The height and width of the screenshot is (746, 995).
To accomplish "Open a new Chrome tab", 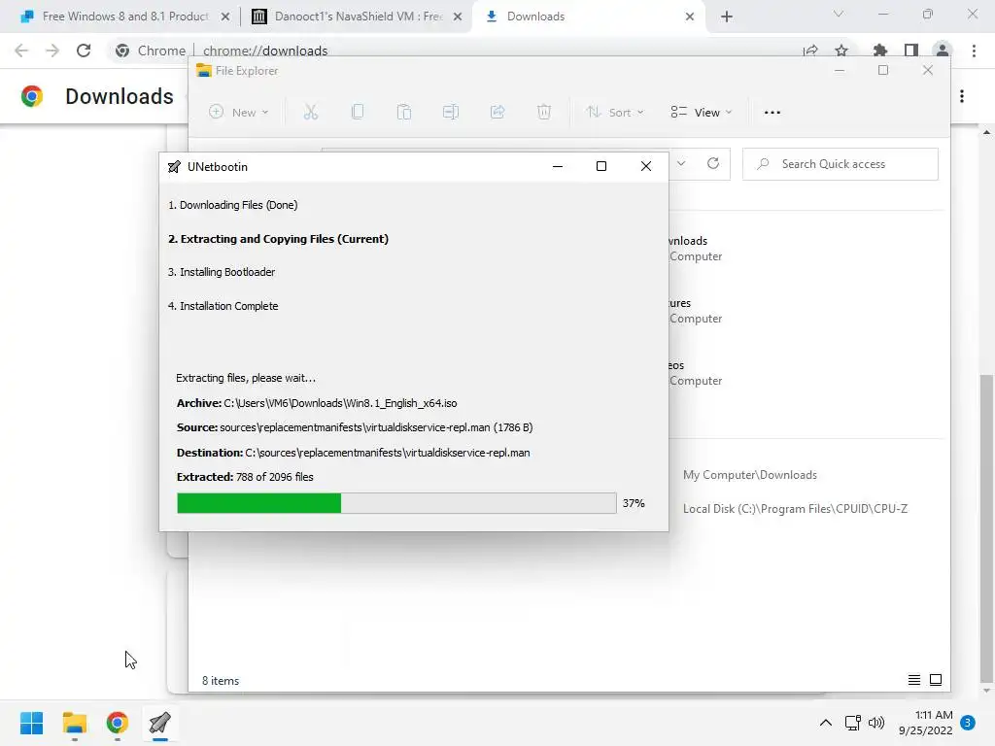I will [x=727, y=17].
